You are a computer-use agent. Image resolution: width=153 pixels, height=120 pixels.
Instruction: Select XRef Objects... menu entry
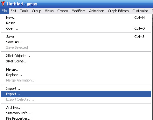[x=76, y=56]
